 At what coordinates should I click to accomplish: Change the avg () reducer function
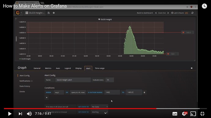coord(59,92)
